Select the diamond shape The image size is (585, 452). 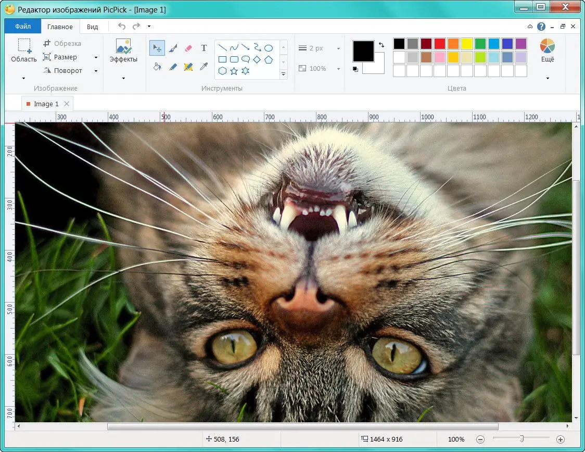257,59
